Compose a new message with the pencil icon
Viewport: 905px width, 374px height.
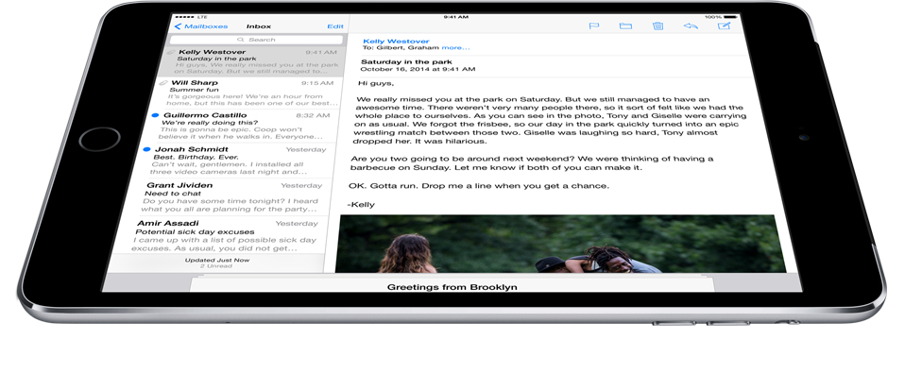click(x=724, y=26)
